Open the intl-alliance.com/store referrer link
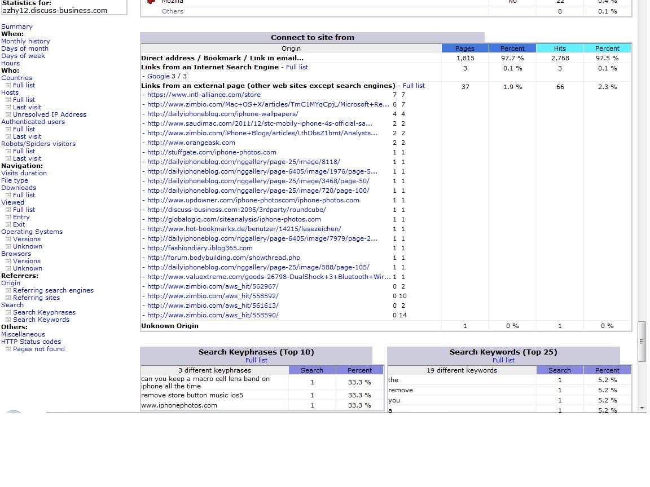Screen dimensions: 650x487 (204, 95)
